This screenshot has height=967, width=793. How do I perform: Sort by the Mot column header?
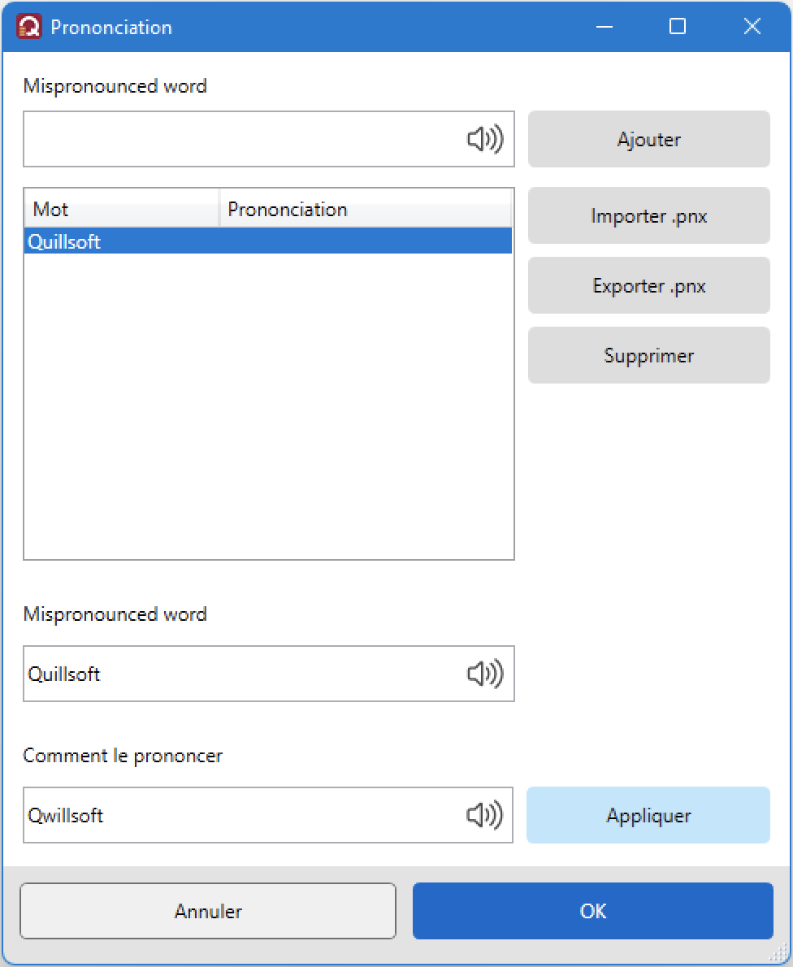(x=122, y=209)
